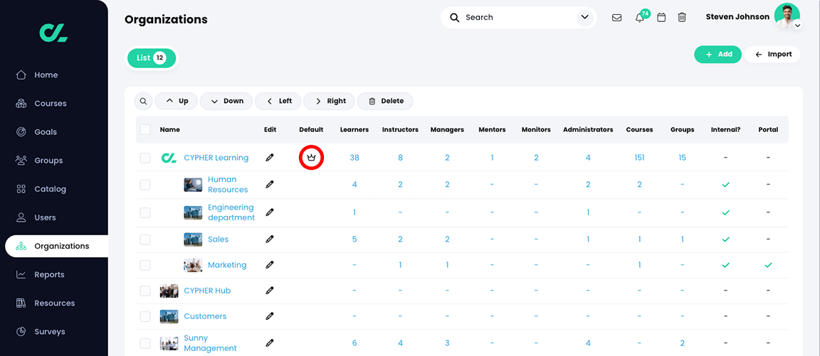Open CYPHER Learning's 38 learners count
The image size is (820, 356).
coord(354,158)
